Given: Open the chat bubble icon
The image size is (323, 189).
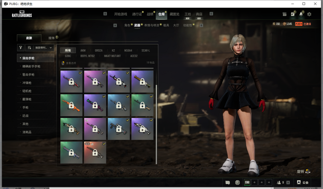Looking at the screenshot, I should point(228,182).
